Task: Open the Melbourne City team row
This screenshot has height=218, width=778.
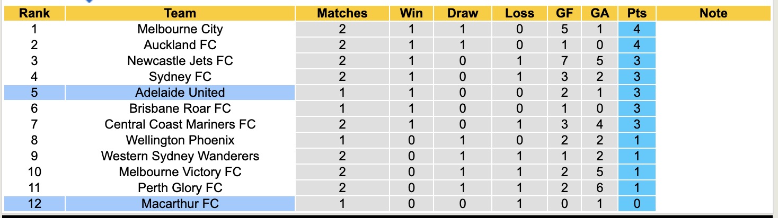Action: (180, 29)
